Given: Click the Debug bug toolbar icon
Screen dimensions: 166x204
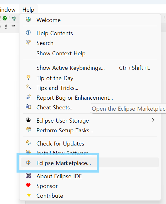Looking at the screenshot, I should point(14,18).
